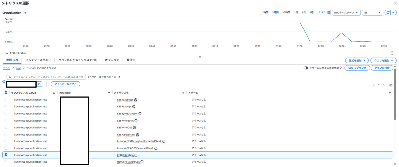Toggle the select-all header checkbox
The width and height of the screenshot is (399, 167).
coord(6,93)
